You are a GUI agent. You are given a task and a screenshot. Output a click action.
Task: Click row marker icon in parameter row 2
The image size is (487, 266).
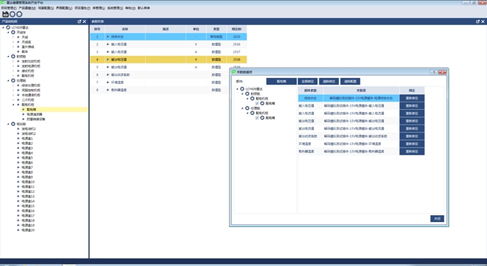click(108, 45)
